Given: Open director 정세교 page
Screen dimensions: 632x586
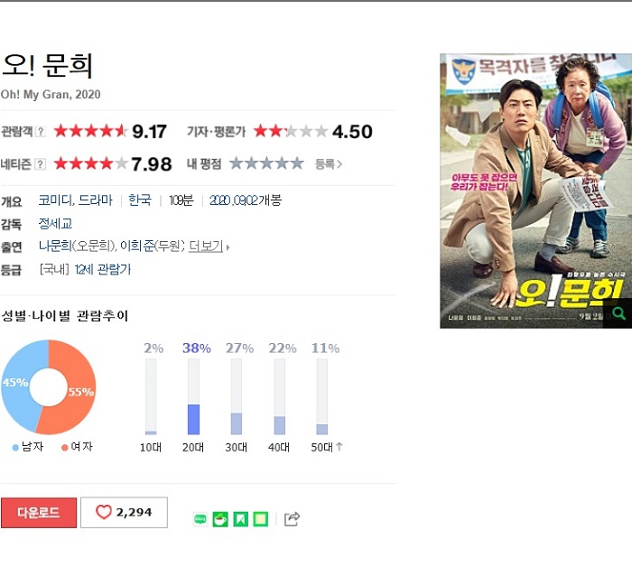Looking at the screenshot, I should click(55, 223).
